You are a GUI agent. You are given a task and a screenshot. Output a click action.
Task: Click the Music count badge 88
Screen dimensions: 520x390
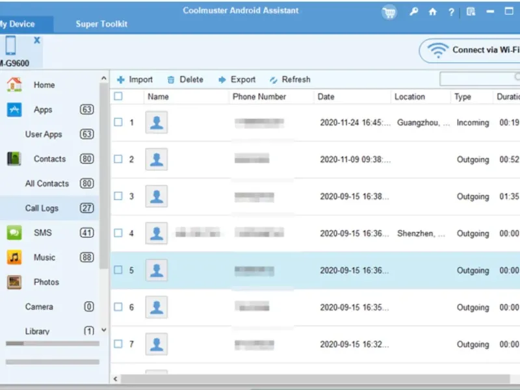pos(86,257)
